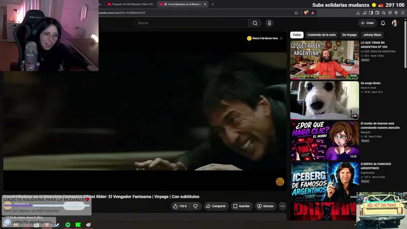The image size is (407, 229).
Task: Open the Brave VPN shield icon
Action: (x=390, y=13)
